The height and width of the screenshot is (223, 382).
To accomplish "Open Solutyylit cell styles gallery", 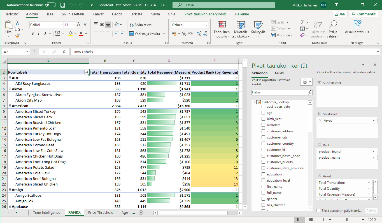I will [x=258, y=30].
